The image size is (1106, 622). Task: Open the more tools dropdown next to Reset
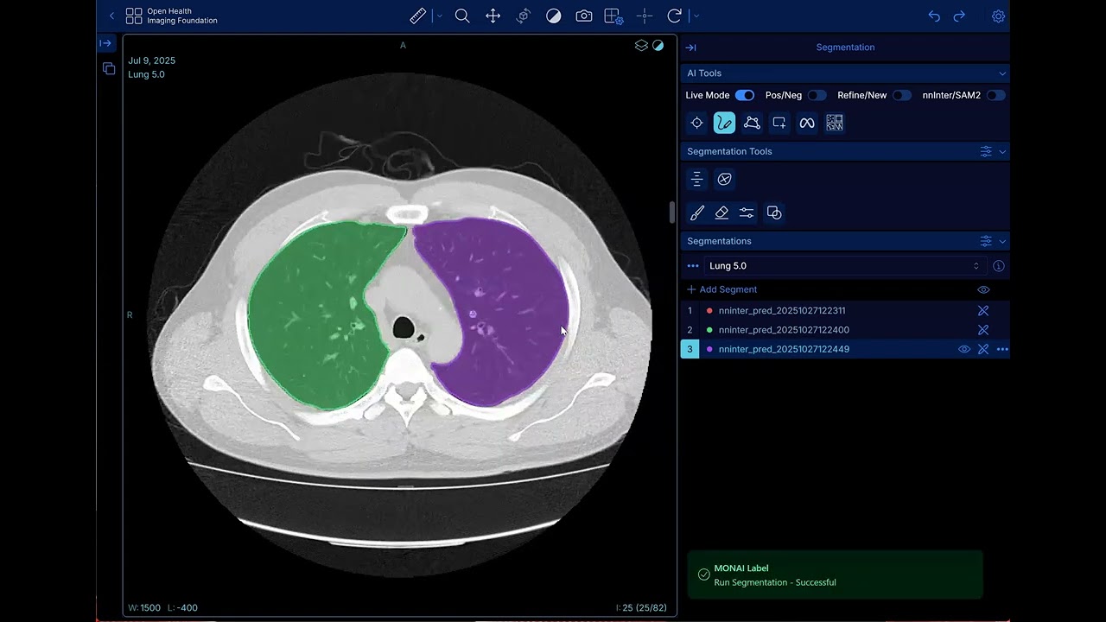pos(696,16)
